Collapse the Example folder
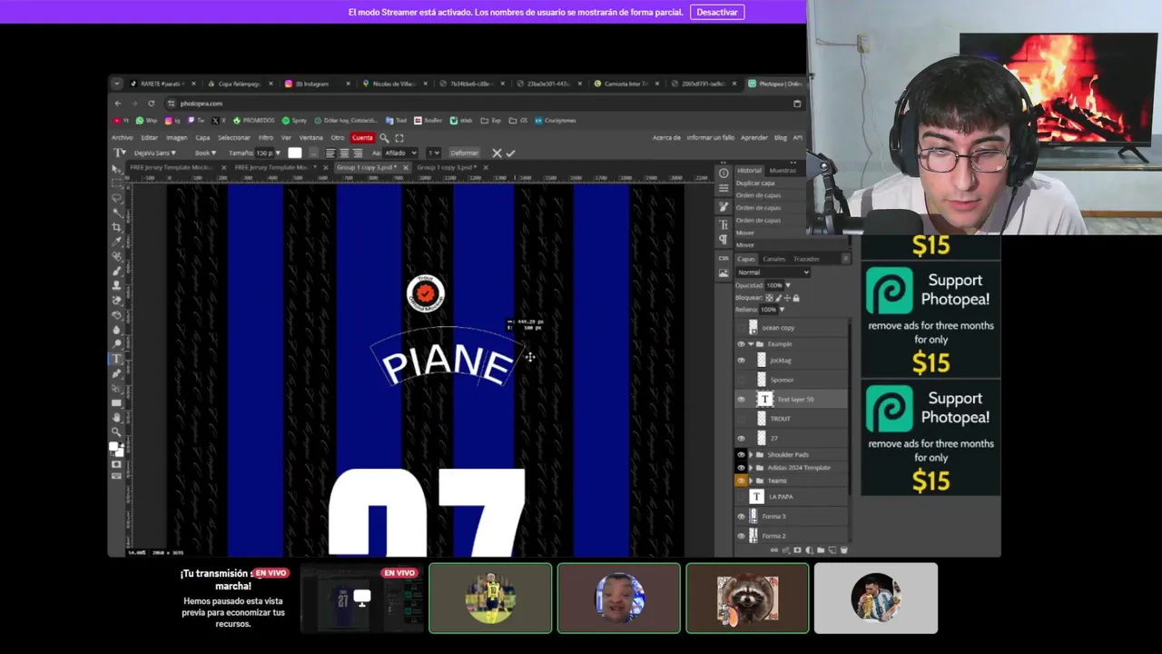 click(x=751, y=344)
